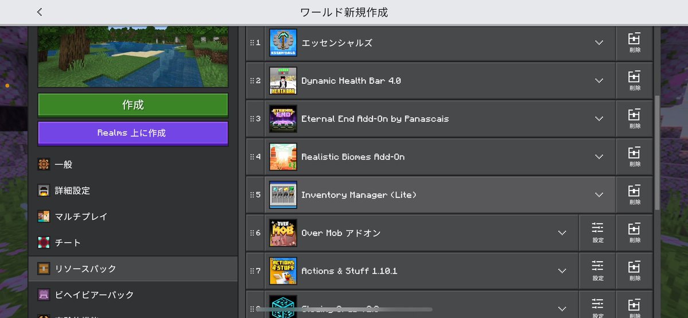Viewport: 688px width, 318px height.
Task: Open the 一般 settings section
Action: point(133,165)
